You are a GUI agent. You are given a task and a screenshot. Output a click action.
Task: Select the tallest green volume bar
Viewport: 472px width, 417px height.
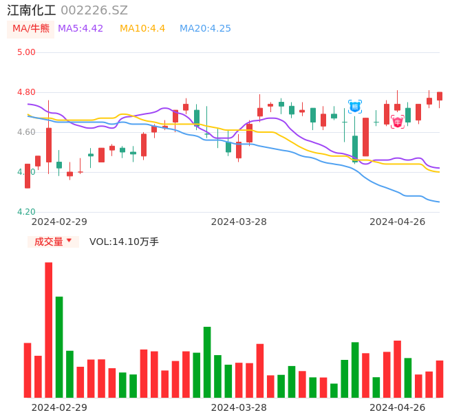click(59, 347)
